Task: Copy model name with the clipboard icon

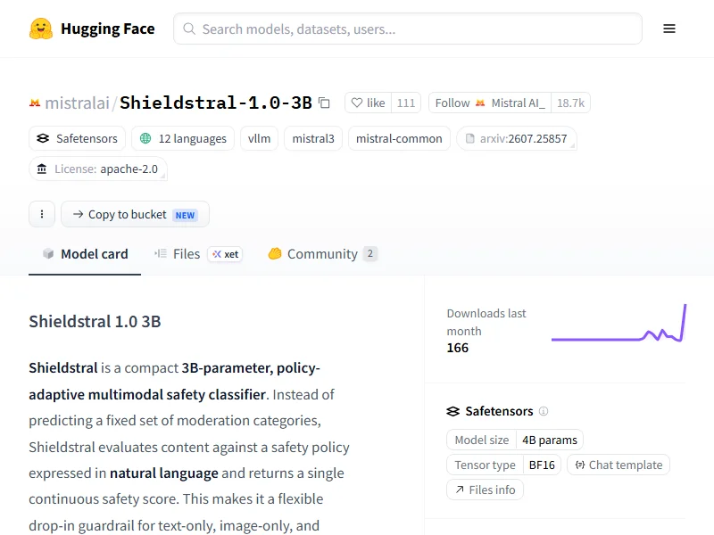Action: tap(324, 103)
